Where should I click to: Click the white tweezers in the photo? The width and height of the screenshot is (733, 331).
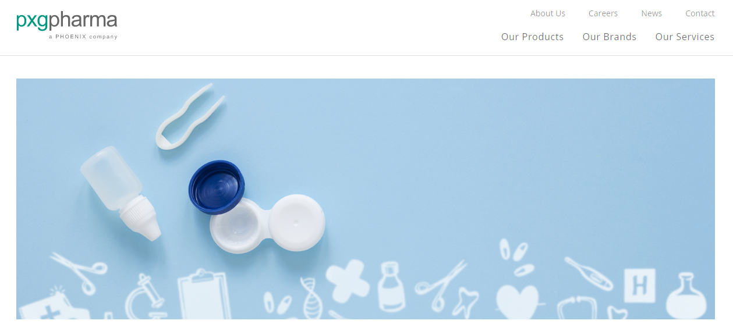point(190,117)
